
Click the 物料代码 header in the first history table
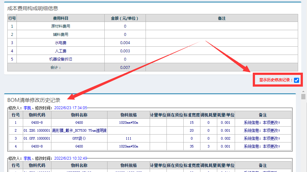point(37,115)
